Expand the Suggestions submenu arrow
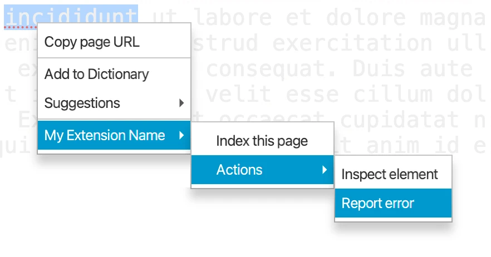This screenshot has height=257, width=491. pos(181,103)
